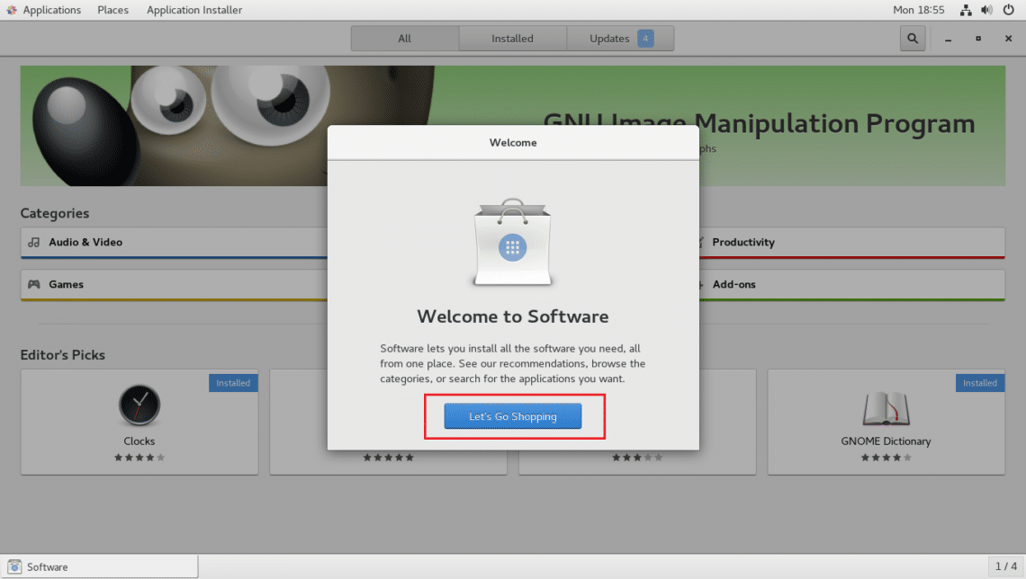Click the power icon in top bar
The height and width of the screenshot is (579, 1026).
point(1008,10)
